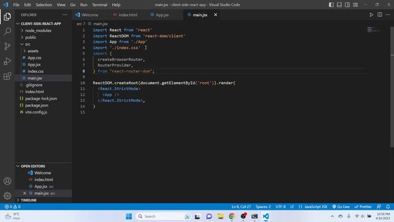Click the editor minimap preview

click(374, 30)
